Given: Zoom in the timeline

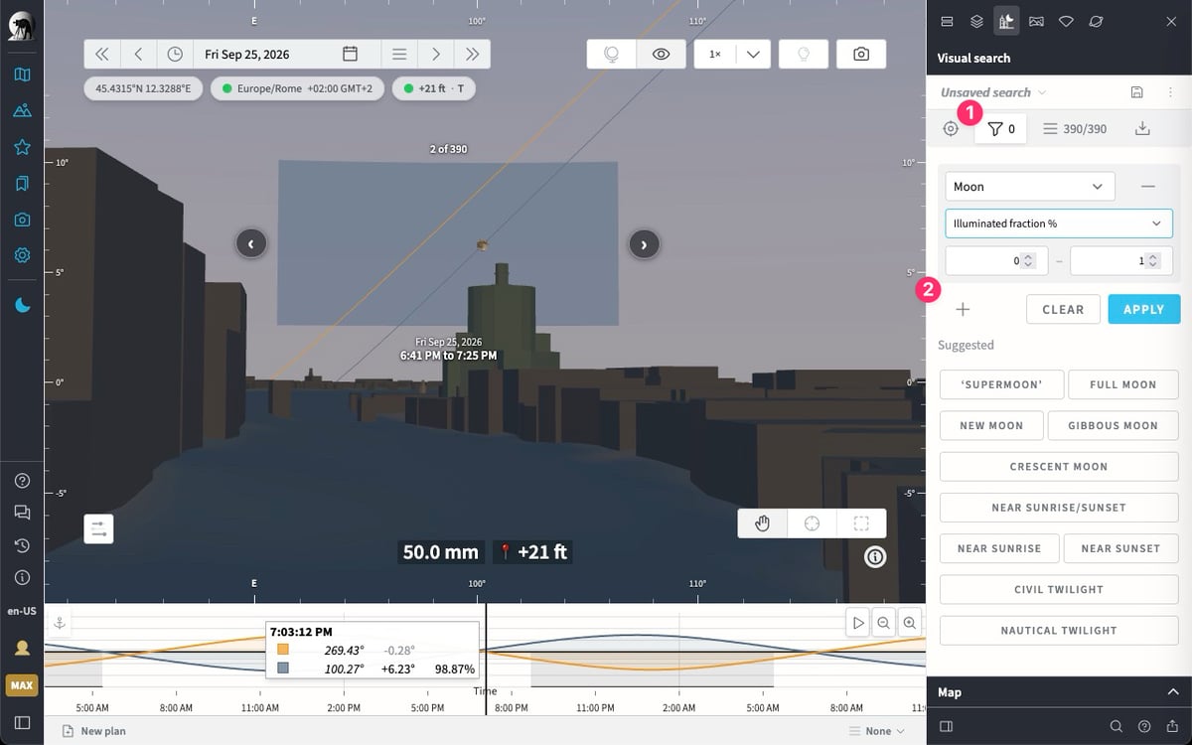Looking at the screenshot, I should pyautogui.click(x=909, y=623).
